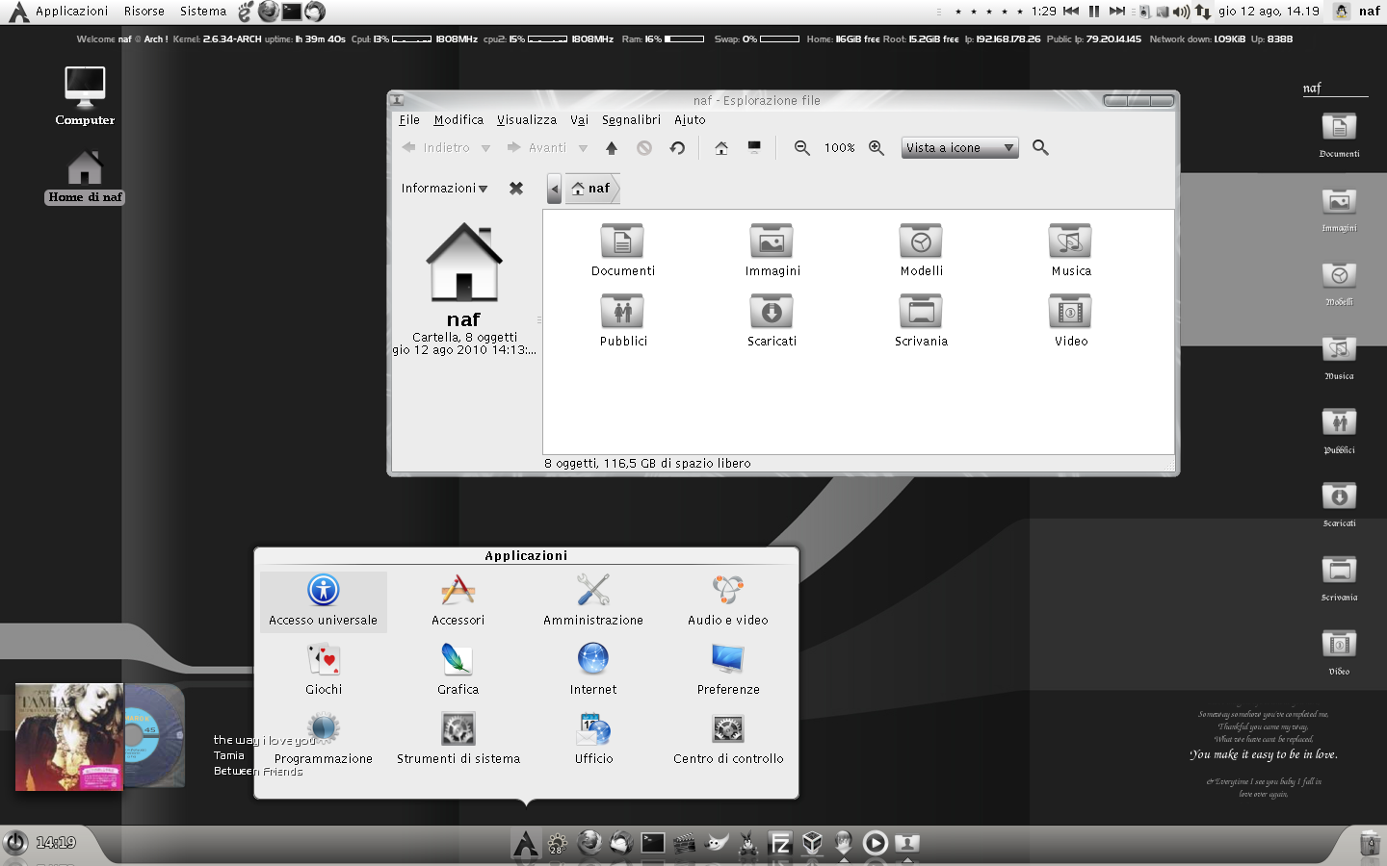Screen dimensions: 1387x866
Task: Open the Documenti folder in file browser
Action: 622,250
